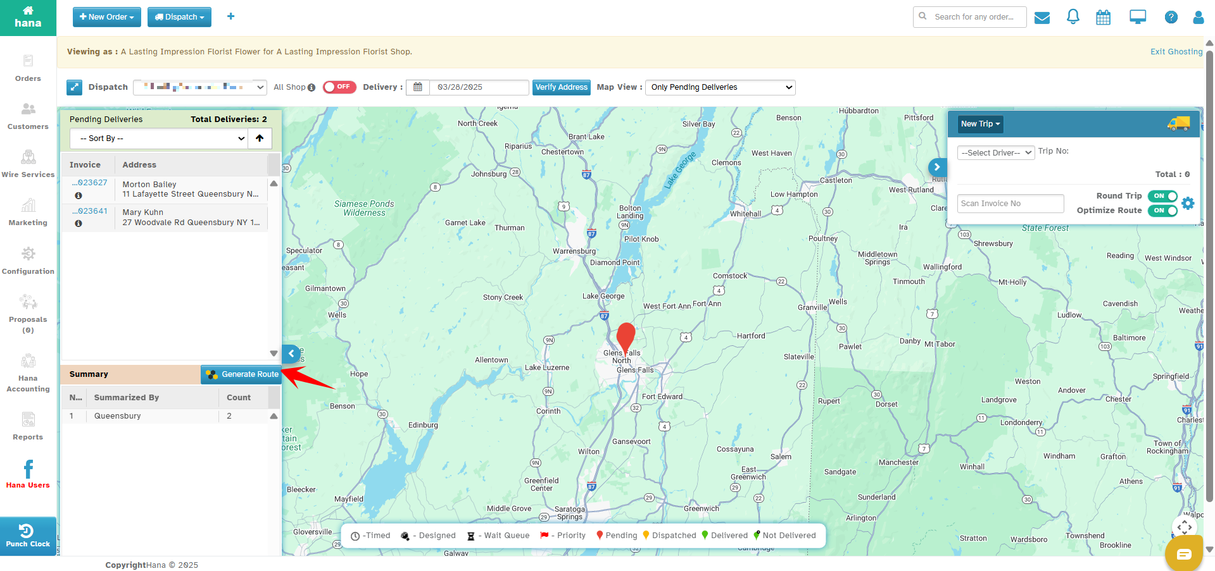Screen dimensions: 1215x571
Task: Open the Dispatch dropdown menu
Action: pyautogui.click(x=179, y=17)
